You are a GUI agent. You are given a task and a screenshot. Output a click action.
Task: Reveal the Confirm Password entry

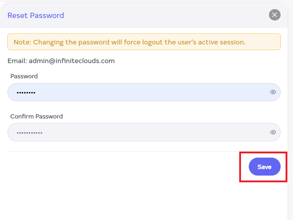273,132
